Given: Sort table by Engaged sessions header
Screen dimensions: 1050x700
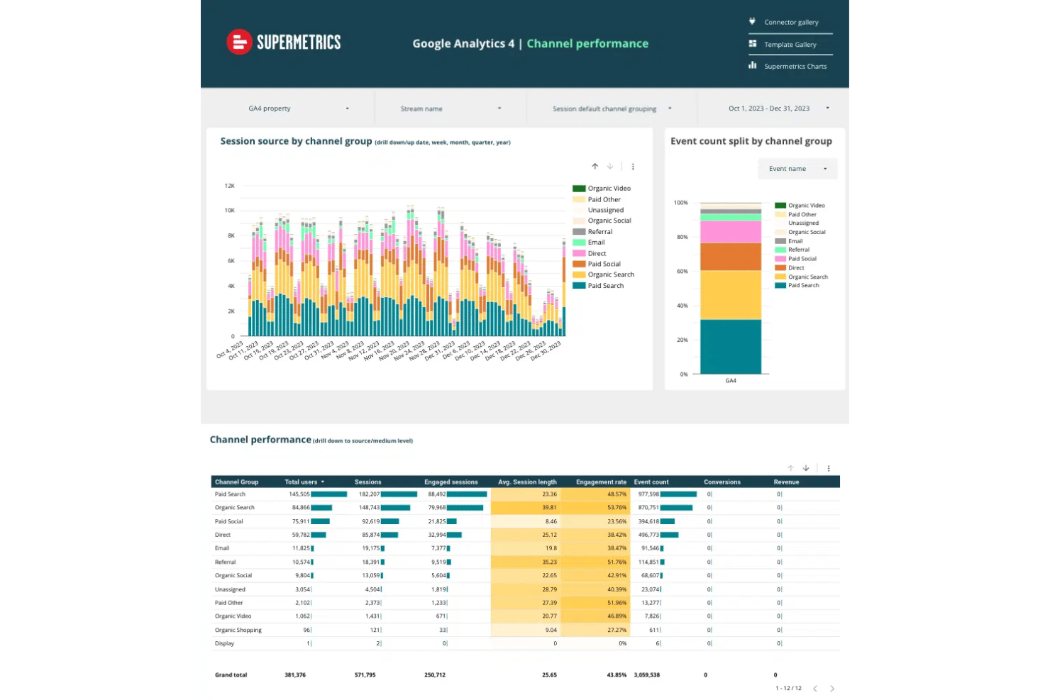Looking at the screenshot, I should pos(451,482).
